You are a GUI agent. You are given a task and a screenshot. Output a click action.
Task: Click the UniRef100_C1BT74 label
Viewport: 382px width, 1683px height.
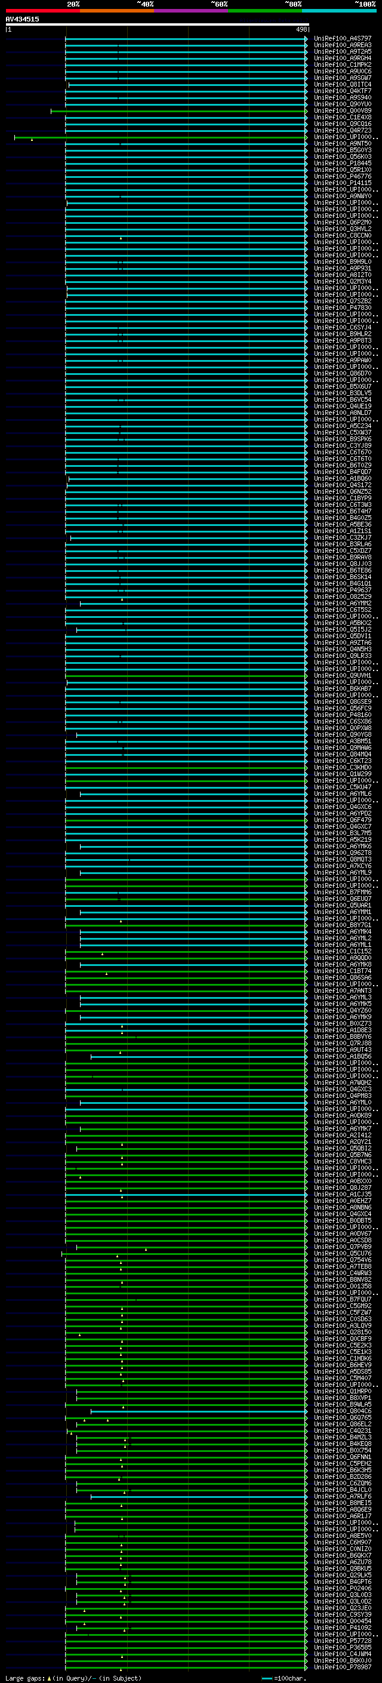342,971
